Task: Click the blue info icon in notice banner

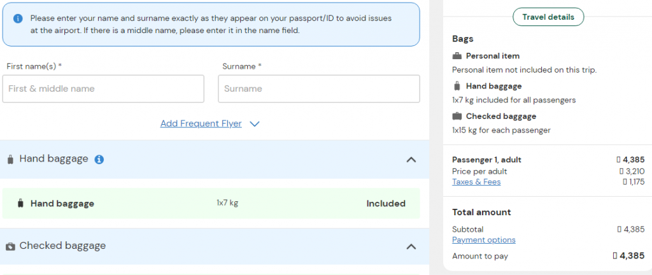Action: point(18,18)
